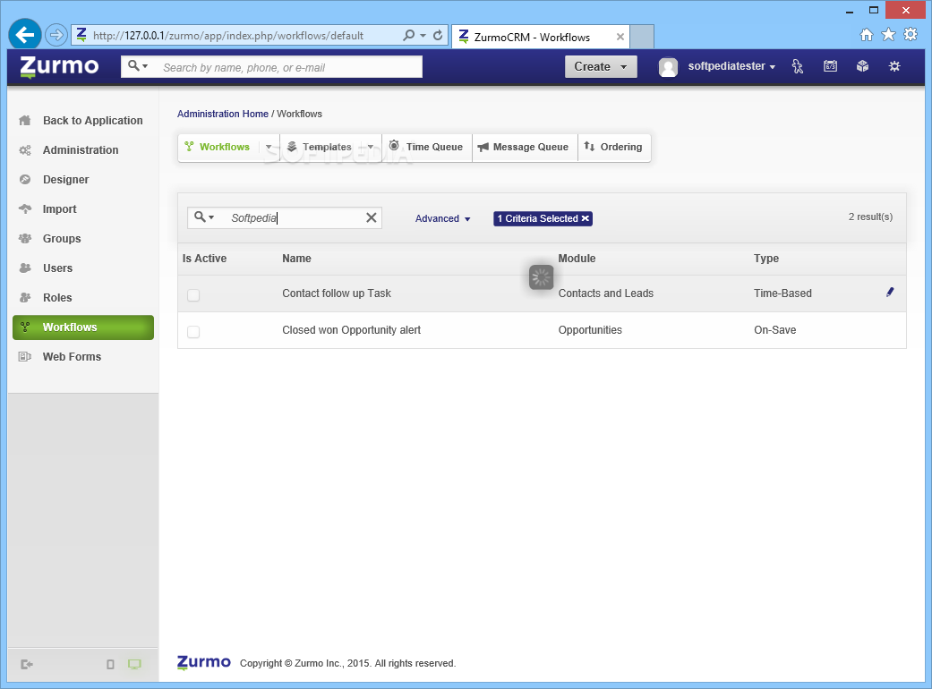The width and height of the screenshot is (932, 689).
Task: Click the Templates stack icon
Action: click(292, 146)
